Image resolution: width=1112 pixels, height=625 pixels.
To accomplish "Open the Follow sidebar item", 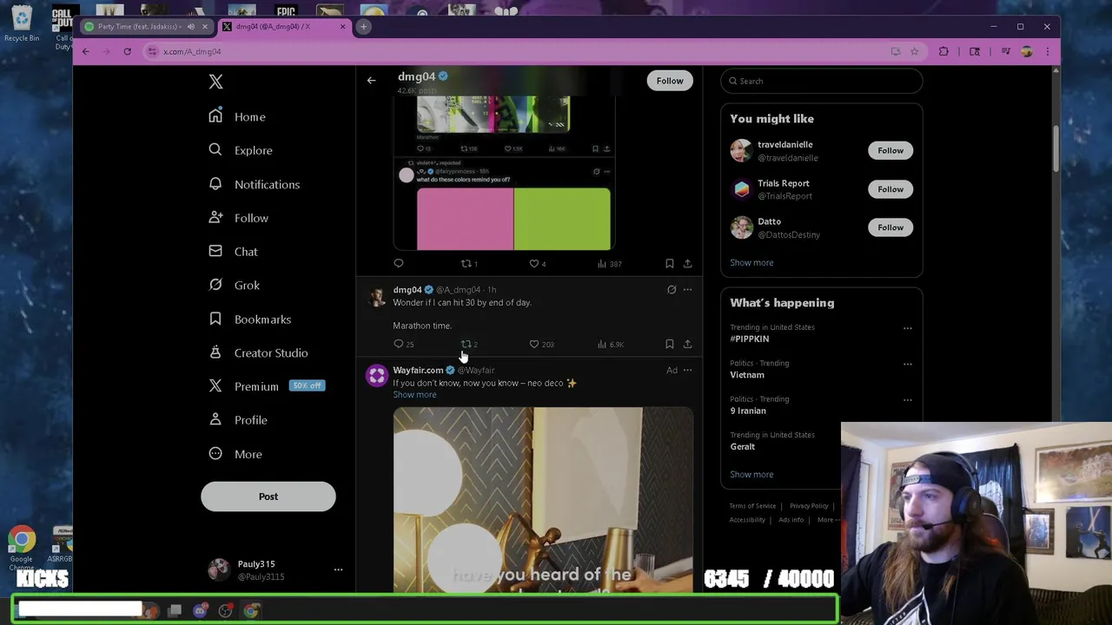I will click(239, 218).
